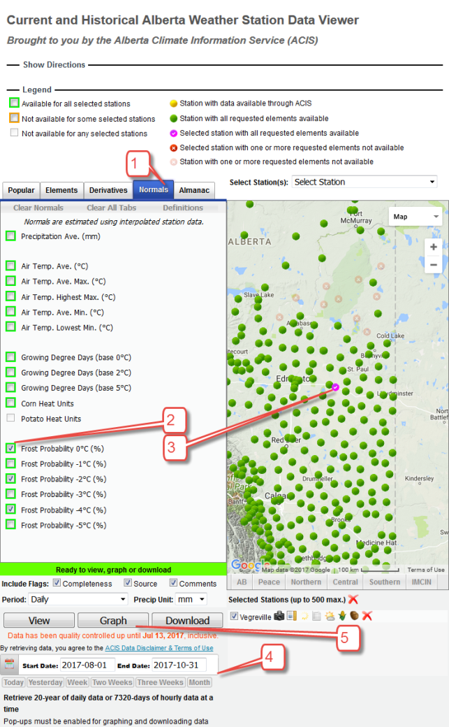Switch to the Elements tab
Viewport: 449px width, 727px height.
coord(61,190)
